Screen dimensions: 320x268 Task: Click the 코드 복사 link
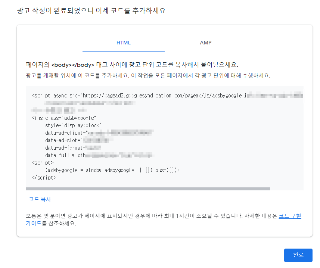(x=40, y=199)
